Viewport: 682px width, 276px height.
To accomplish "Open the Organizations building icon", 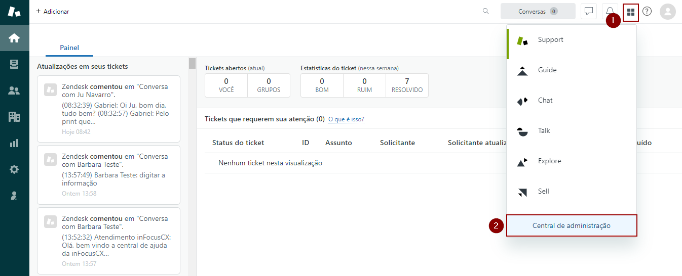I will coord(14,117).
